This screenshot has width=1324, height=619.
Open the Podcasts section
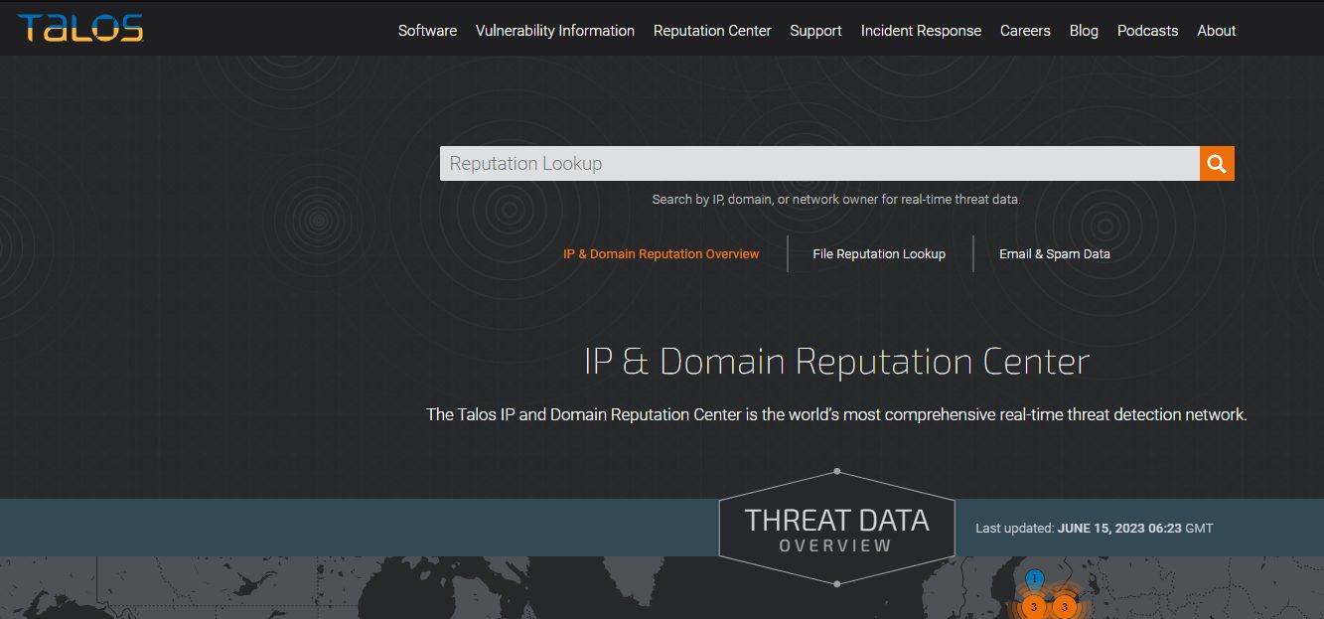1147,30
